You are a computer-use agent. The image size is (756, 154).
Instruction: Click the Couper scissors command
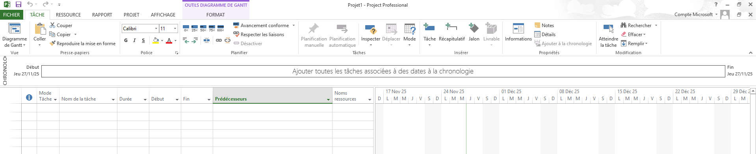click(61, 25)
